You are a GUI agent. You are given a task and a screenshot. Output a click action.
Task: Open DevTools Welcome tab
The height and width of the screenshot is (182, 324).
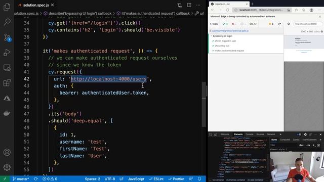pos(225,134)
